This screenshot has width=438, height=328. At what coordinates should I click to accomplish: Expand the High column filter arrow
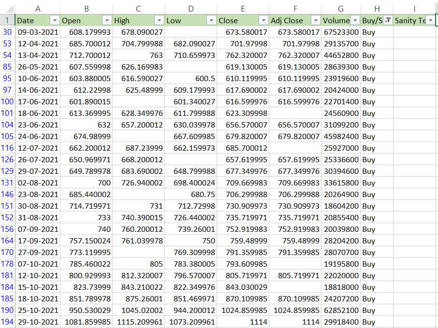pyautogui.click(x=159, y=20)
